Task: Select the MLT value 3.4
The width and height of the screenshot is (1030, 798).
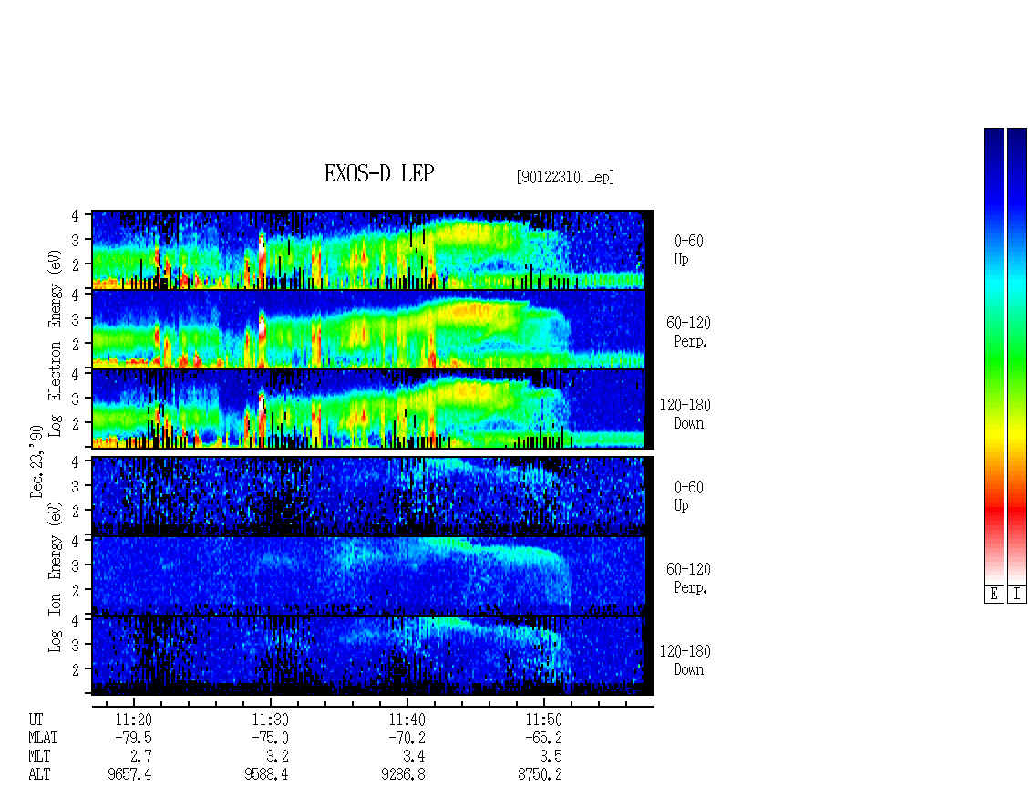Action: pos(415,757)
